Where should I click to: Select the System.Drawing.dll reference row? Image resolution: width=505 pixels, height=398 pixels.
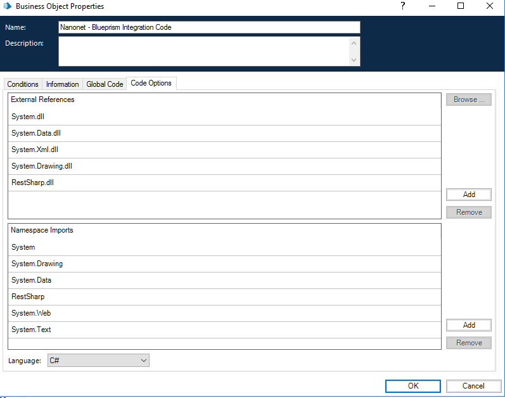click(x=224, y=166)
